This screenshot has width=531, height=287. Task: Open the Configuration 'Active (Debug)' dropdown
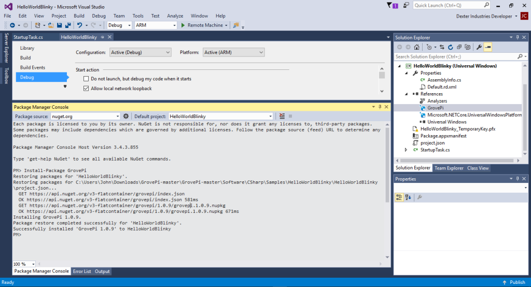point(140,52)
